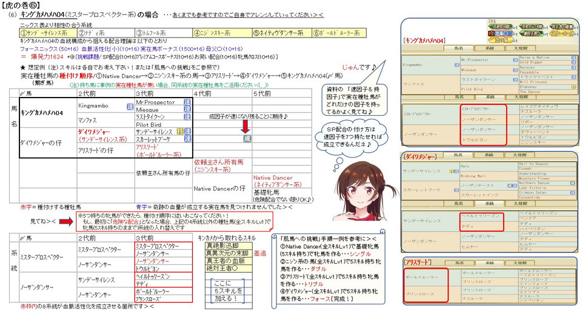Open the 系統 tab above the ミスタープロスペクター lineage rows
The height and width of the screenshot is (311, 582).
[x=490, y=97]
